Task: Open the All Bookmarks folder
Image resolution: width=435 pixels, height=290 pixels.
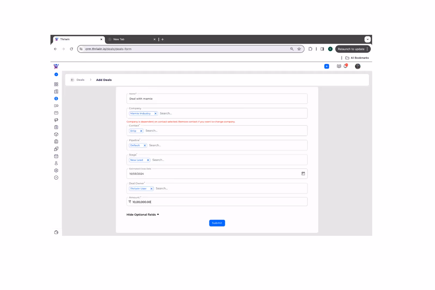Action: point(357,58)
